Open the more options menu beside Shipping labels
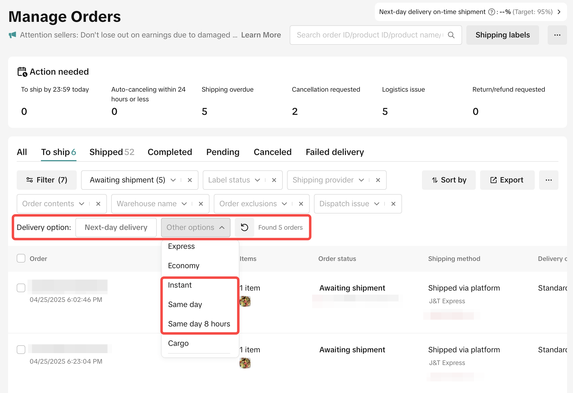This screenshot has height=393, width=573. 557,35
